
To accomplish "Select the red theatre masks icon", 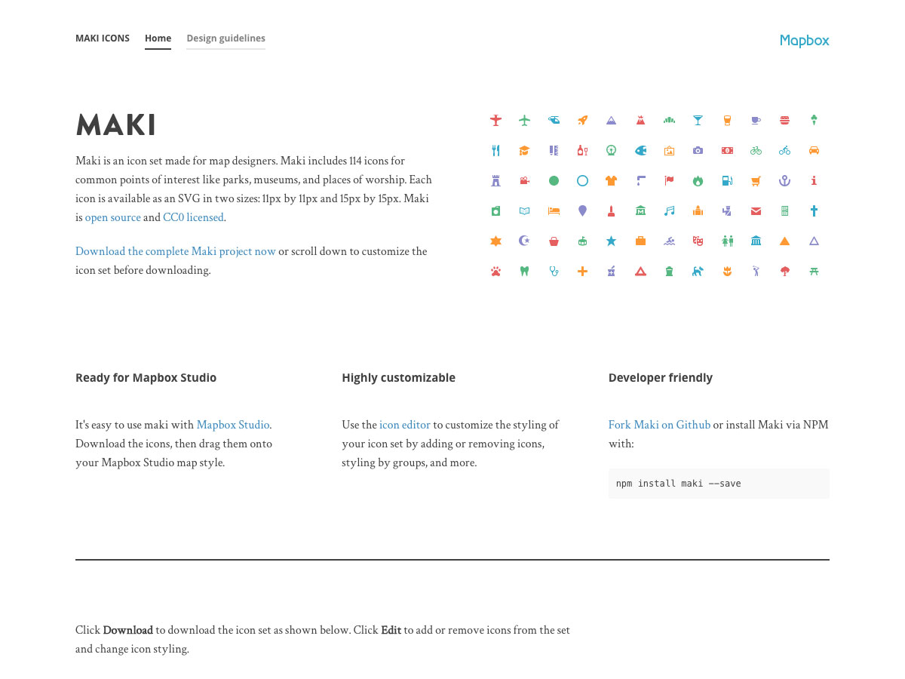I will point(698,241).
